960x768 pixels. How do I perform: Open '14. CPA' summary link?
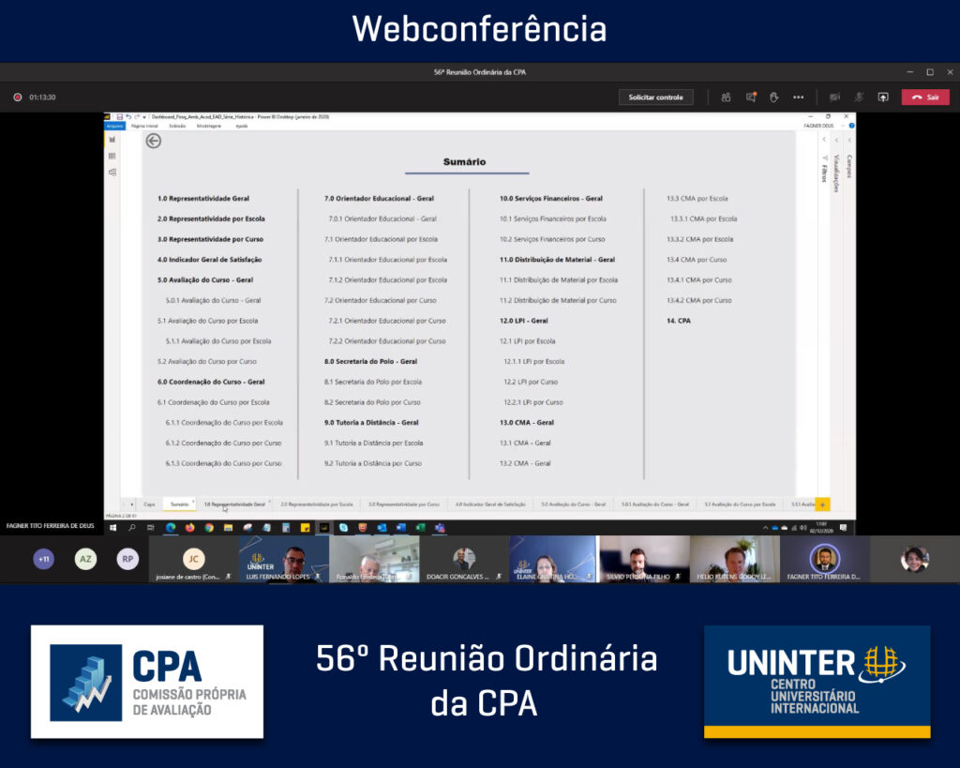(x=677, y=321)
